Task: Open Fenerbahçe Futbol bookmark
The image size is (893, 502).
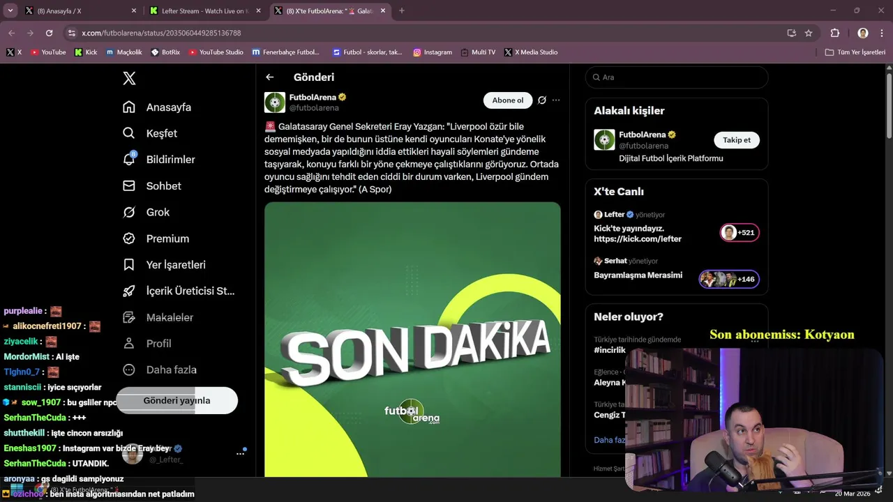Action: click(286, 52)
